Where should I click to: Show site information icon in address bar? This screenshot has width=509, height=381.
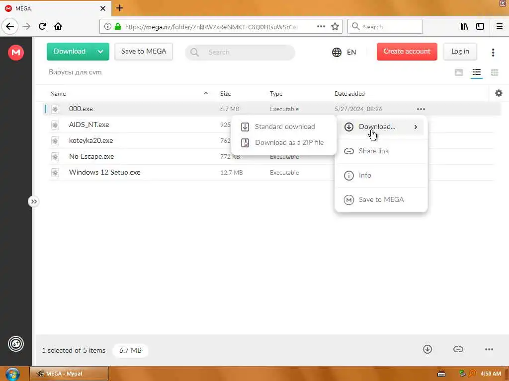click(x=107, y=27)
